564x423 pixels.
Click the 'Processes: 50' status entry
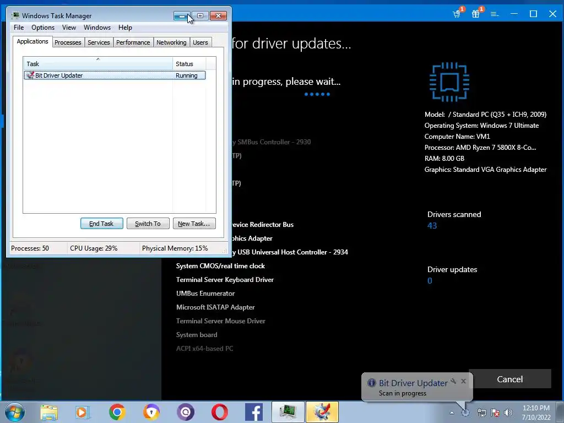(30, 248)
